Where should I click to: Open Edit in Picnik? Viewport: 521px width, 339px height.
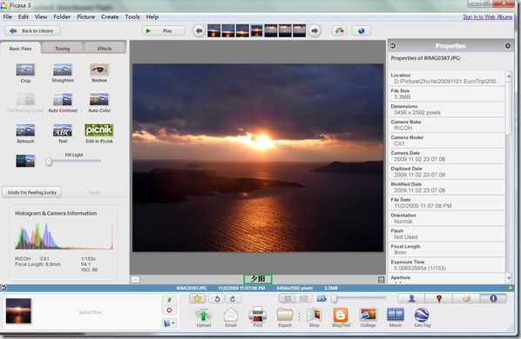pyautogui.click(x=99, y=130)
